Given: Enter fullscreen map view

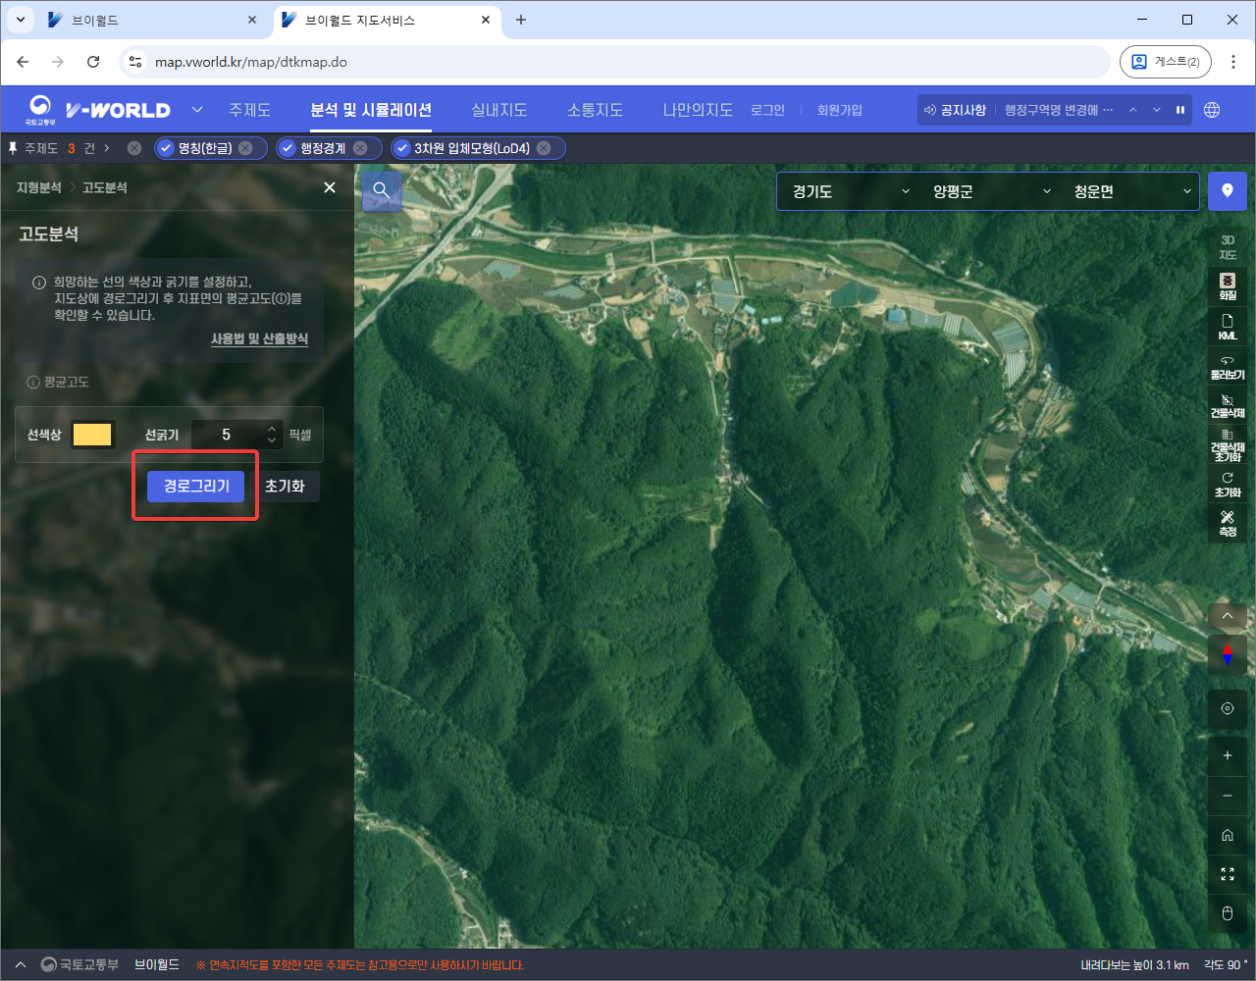Looking at the screenshot, I should pyautogui.click(x=1227, y=874).
